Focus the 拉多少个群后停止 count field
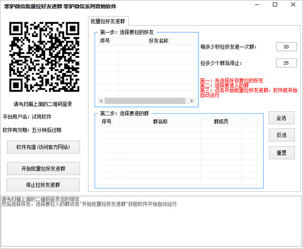303x249 pixels. 286,63
